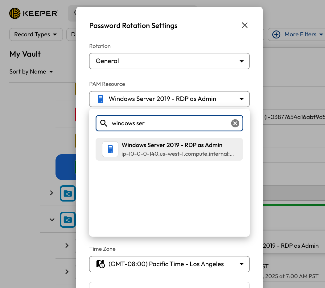Expand the first nested item under open folder
Image resolution: width=325 pixels, height=288 pixels.
[67, 245]
